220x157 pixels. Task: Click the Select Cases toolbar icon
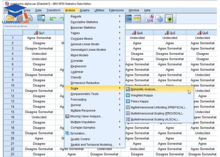pos(137,18)
